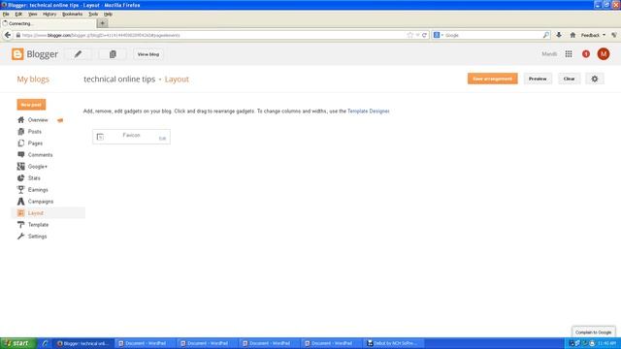Click the New post button
The width and height of the screenshot is (621, 349).
pyautogui.click(x=31, y=105)
